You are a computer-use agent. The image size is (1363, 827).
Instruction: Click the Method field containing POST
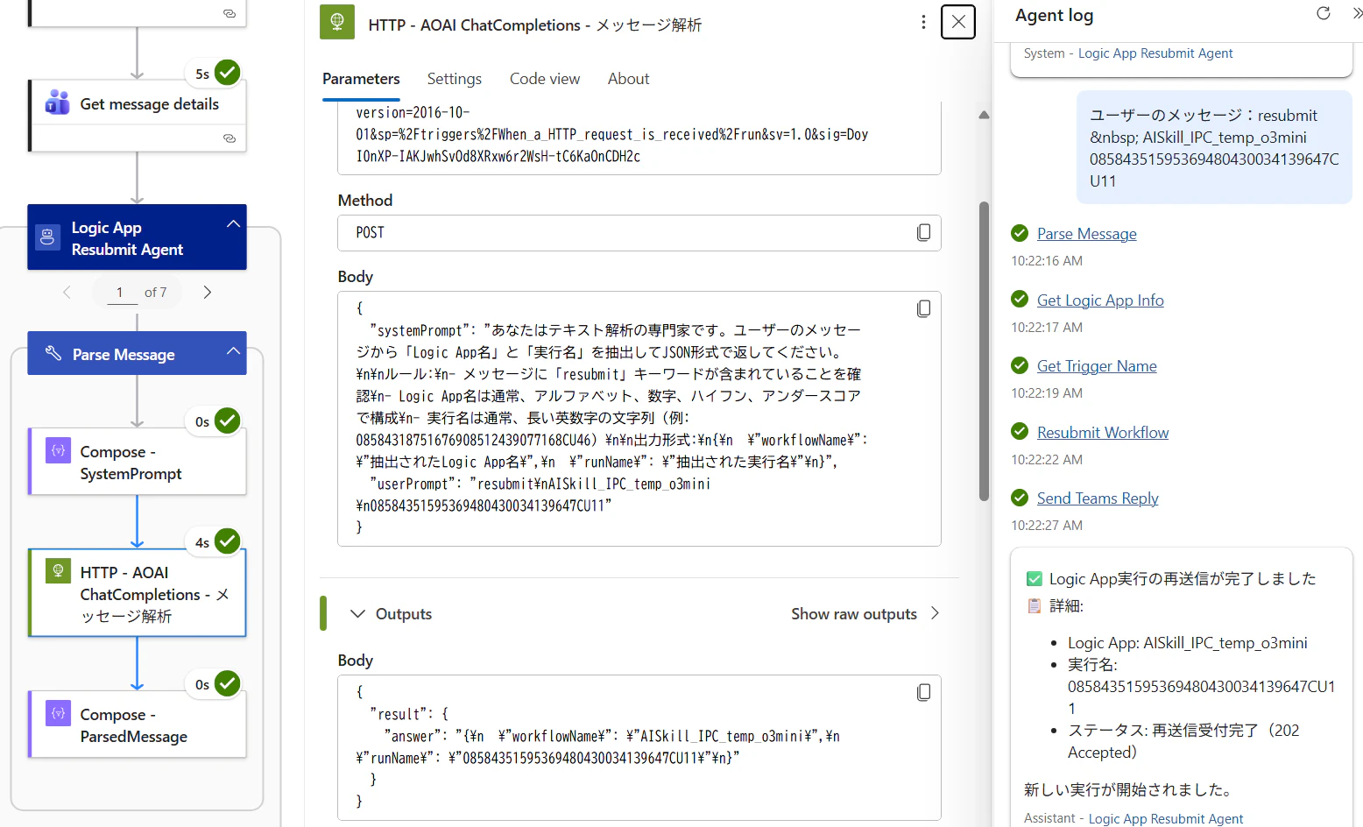[639, 233]
